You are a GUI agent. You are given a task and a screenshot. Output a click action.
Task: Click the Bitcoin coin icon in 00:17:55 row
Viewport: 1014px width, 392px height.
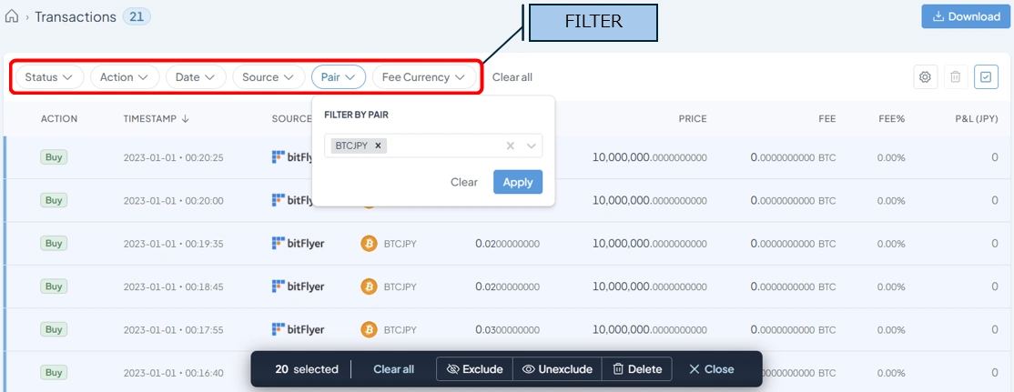pos(369,329)
